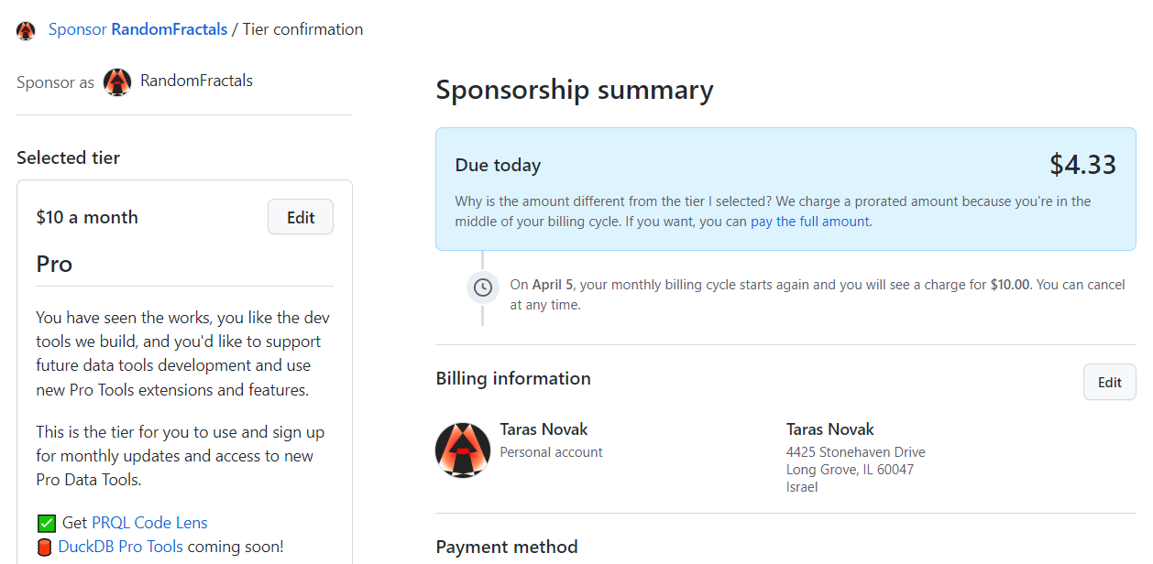
Task: Open the PRQL Code Lens link
Action: click(x=149, y=523)
